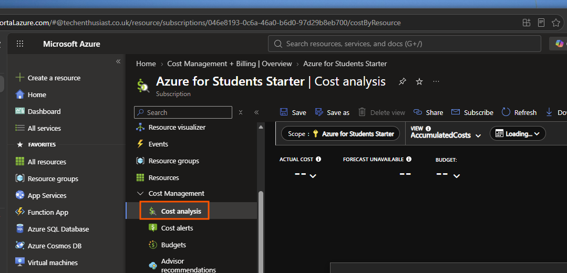Open All resources favorite
The height and width of the screenshot is (273, 567).
40,162
